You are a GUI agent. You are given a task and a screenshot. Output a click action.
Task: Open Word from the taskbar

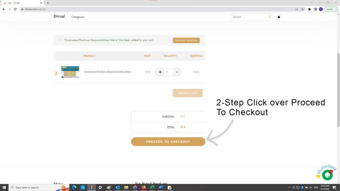[161, 187]
